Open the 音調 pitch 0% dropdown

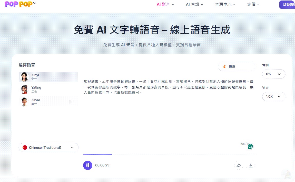pyautogui.click(x=273, y=74)
